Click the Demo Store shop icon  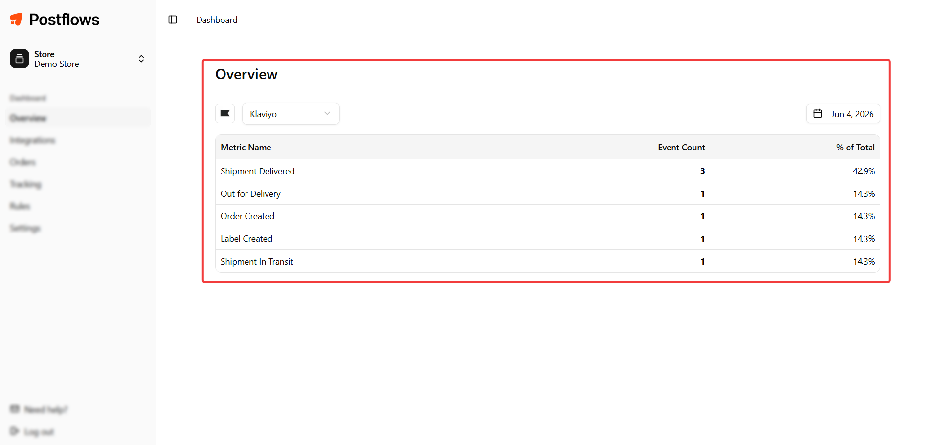[20, 59]
